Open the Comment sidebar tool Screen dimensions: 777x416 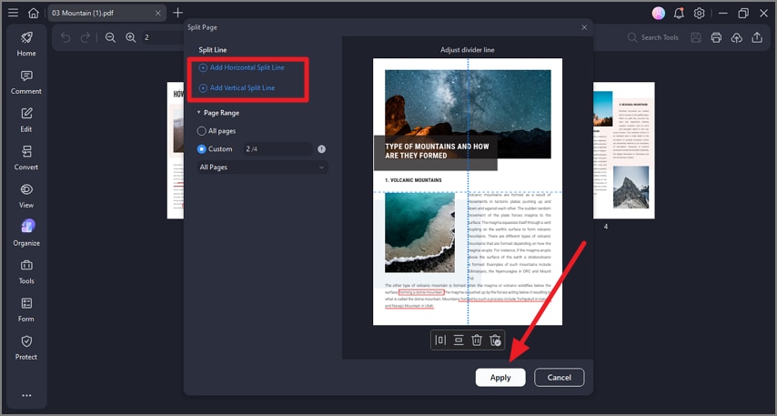point(26,82)
